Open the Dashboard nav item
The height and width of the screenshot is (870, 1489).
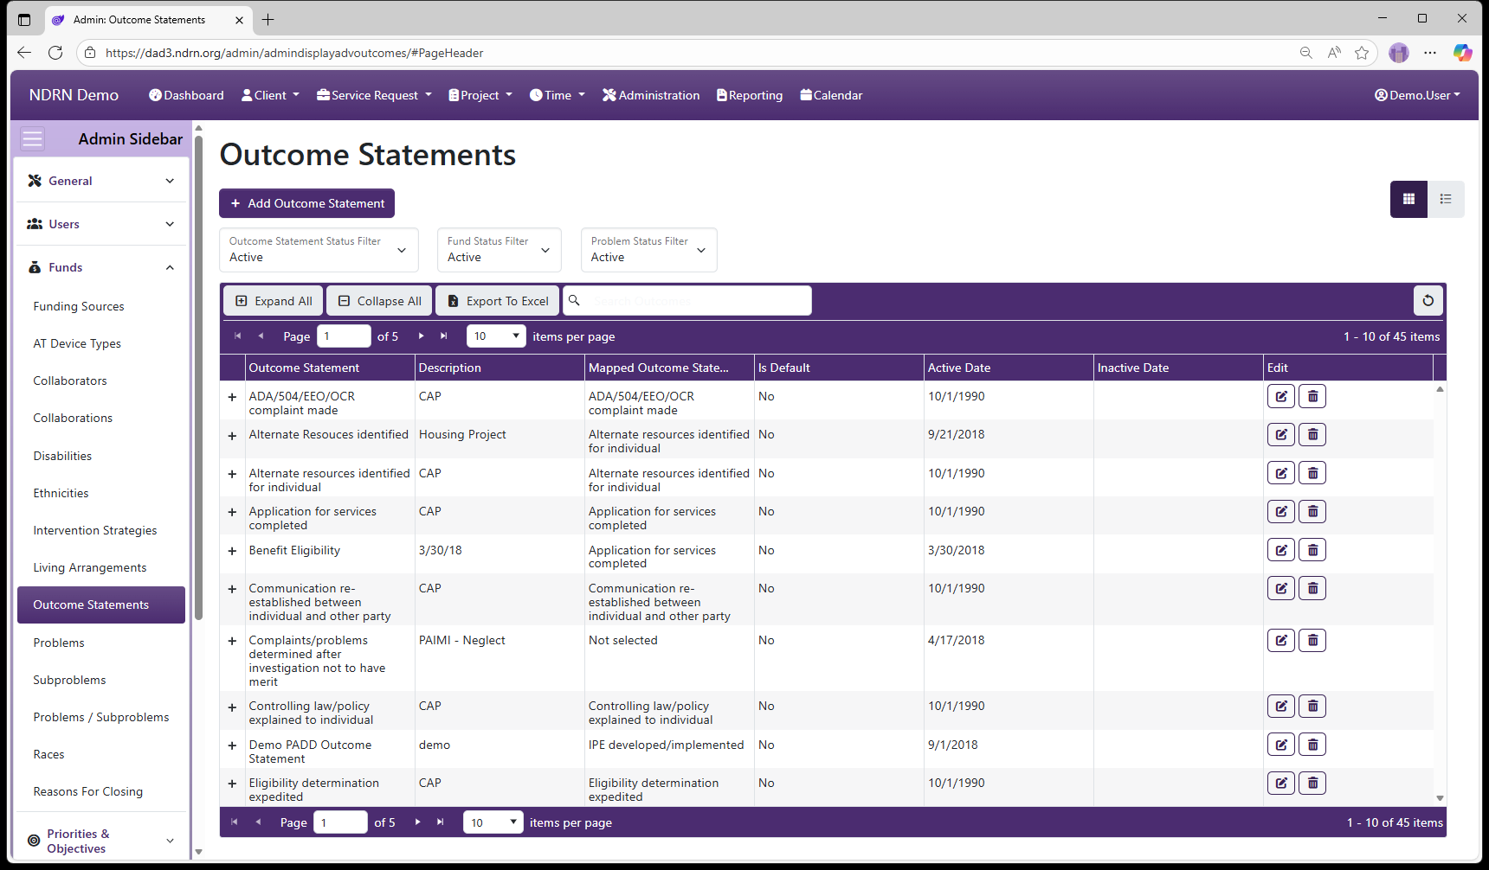coord(186,95)
